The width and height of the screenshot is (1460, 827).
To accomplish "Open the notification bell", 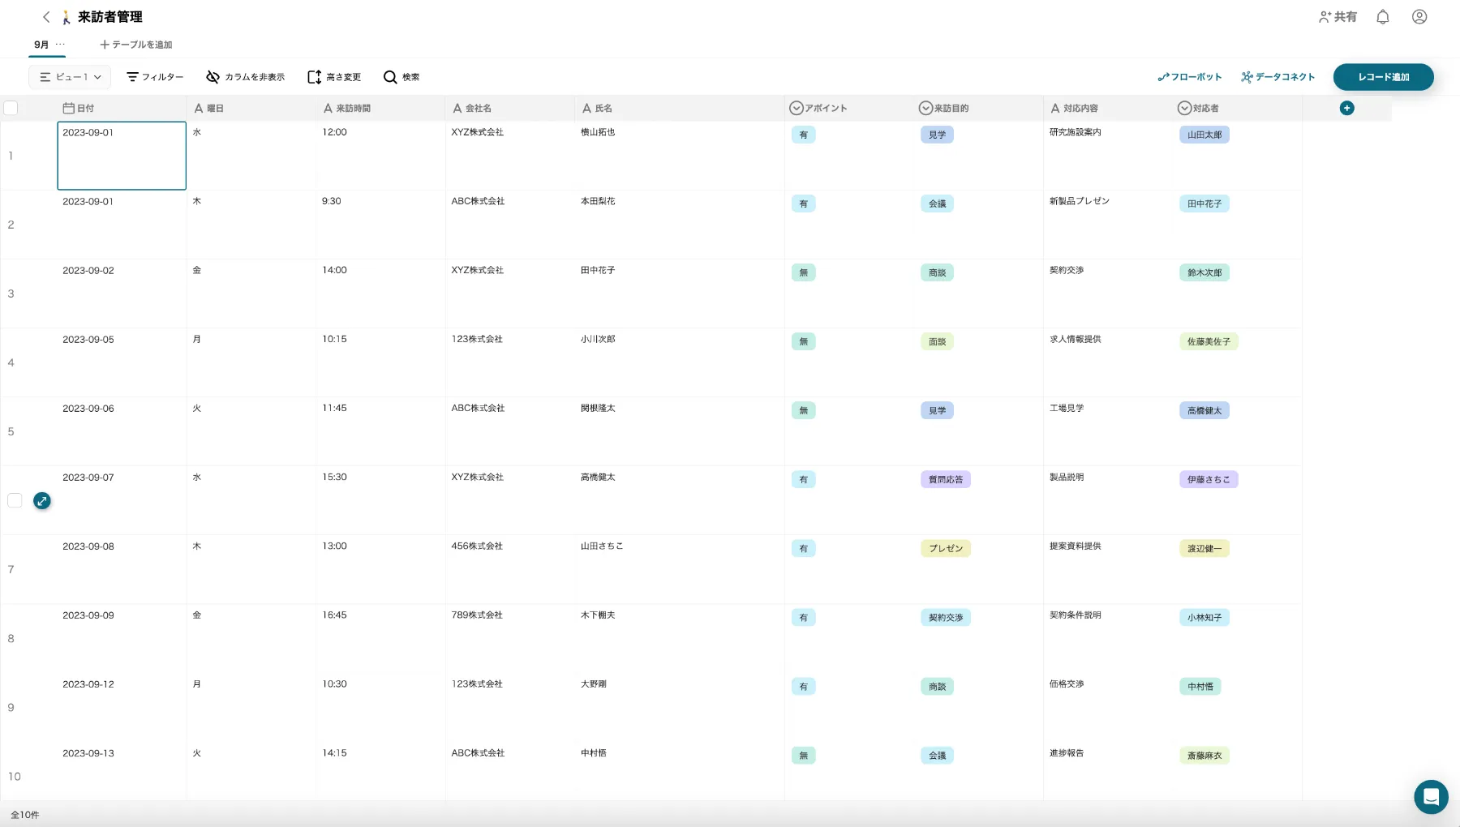I will [x=1383, y=17].
